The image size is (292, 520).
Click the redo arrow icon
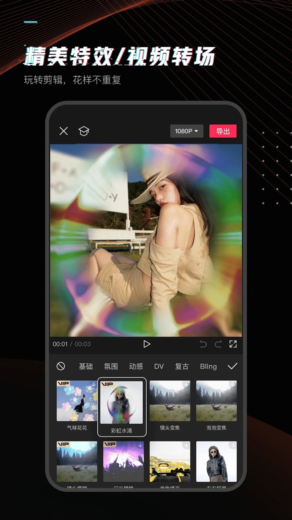pos(218,344)
